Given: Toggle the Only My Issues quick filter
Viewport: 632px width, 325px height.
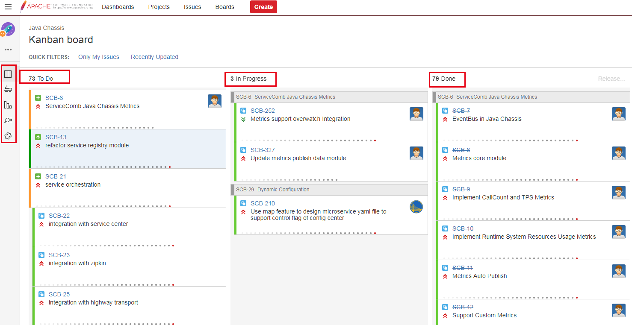Looking at the screenshot, I should (99, 57).
